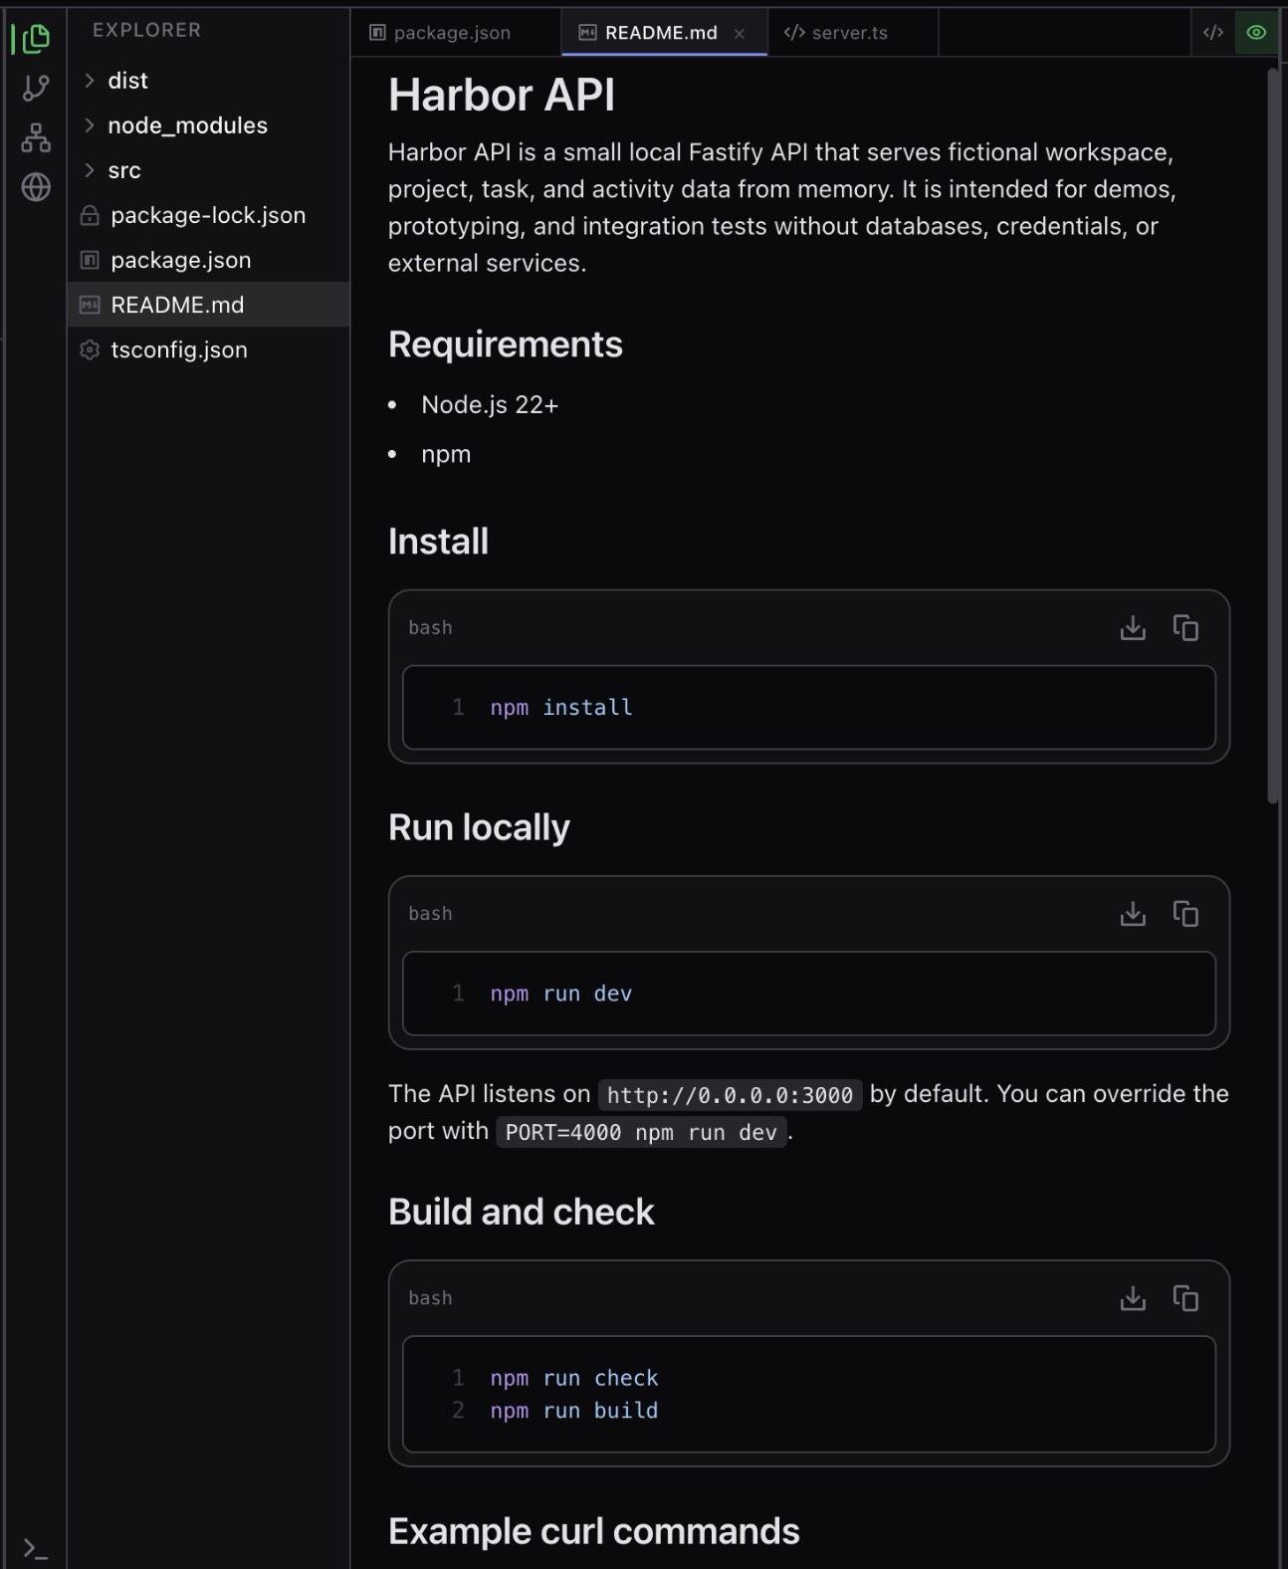Screen dimensions: 1288x1569
Task: Toggle the markdown preview eye icon
Action: 1255,32
